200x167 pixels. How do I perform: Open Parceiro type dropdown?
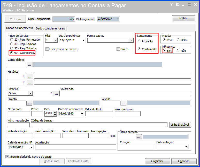point(30,93)
